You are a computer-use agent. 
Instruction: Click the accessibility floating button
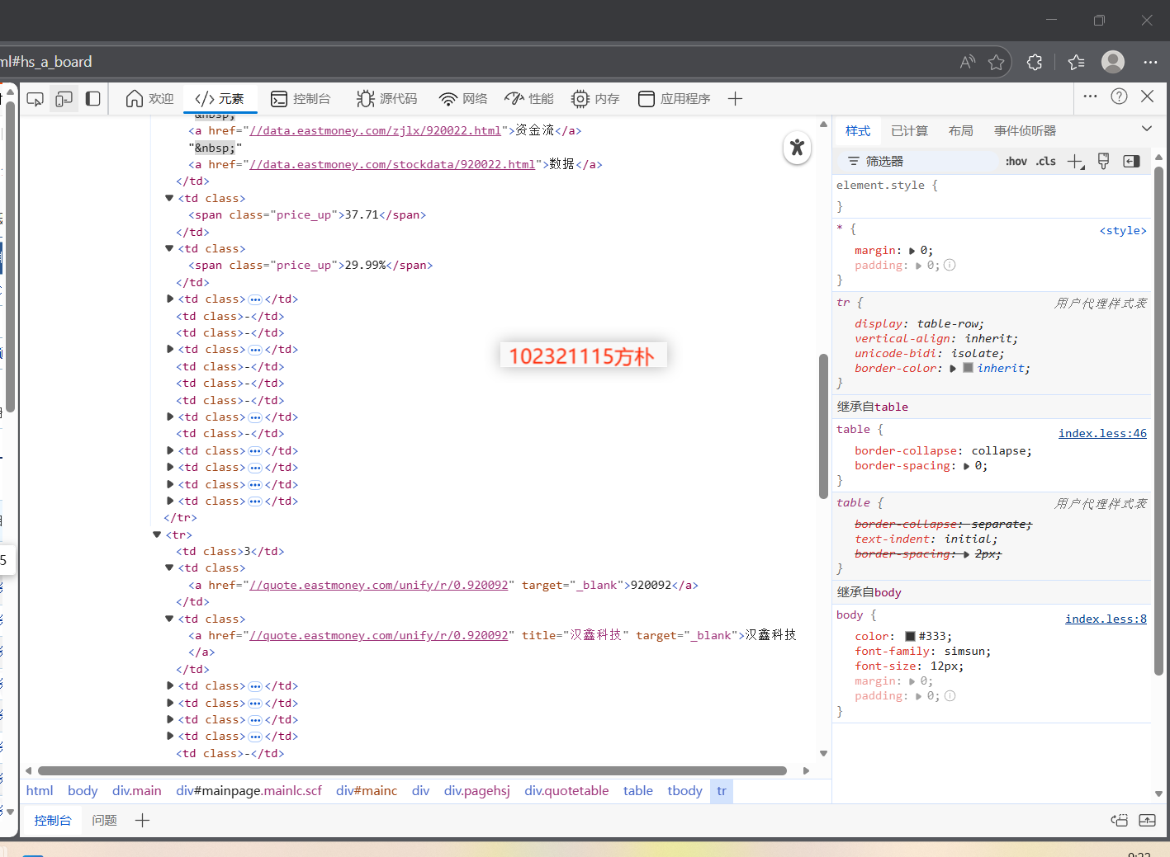tap(797, 148)
